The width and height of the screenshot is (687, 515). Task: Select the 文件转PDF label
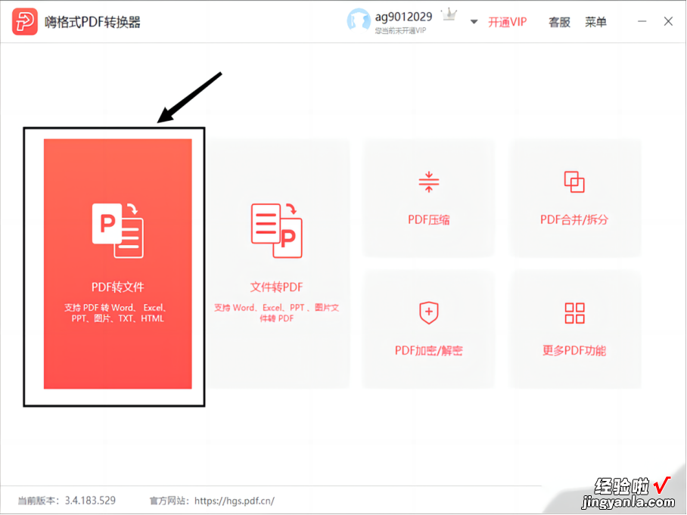pyautogui.click(x=276, y=287)
